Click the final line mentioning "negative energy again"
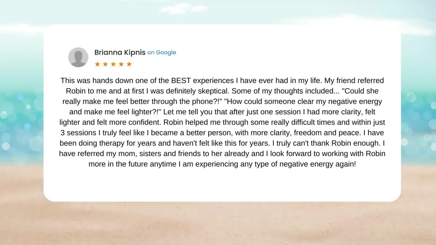Viewport: 436px width, 245px height. coord(222,164)
